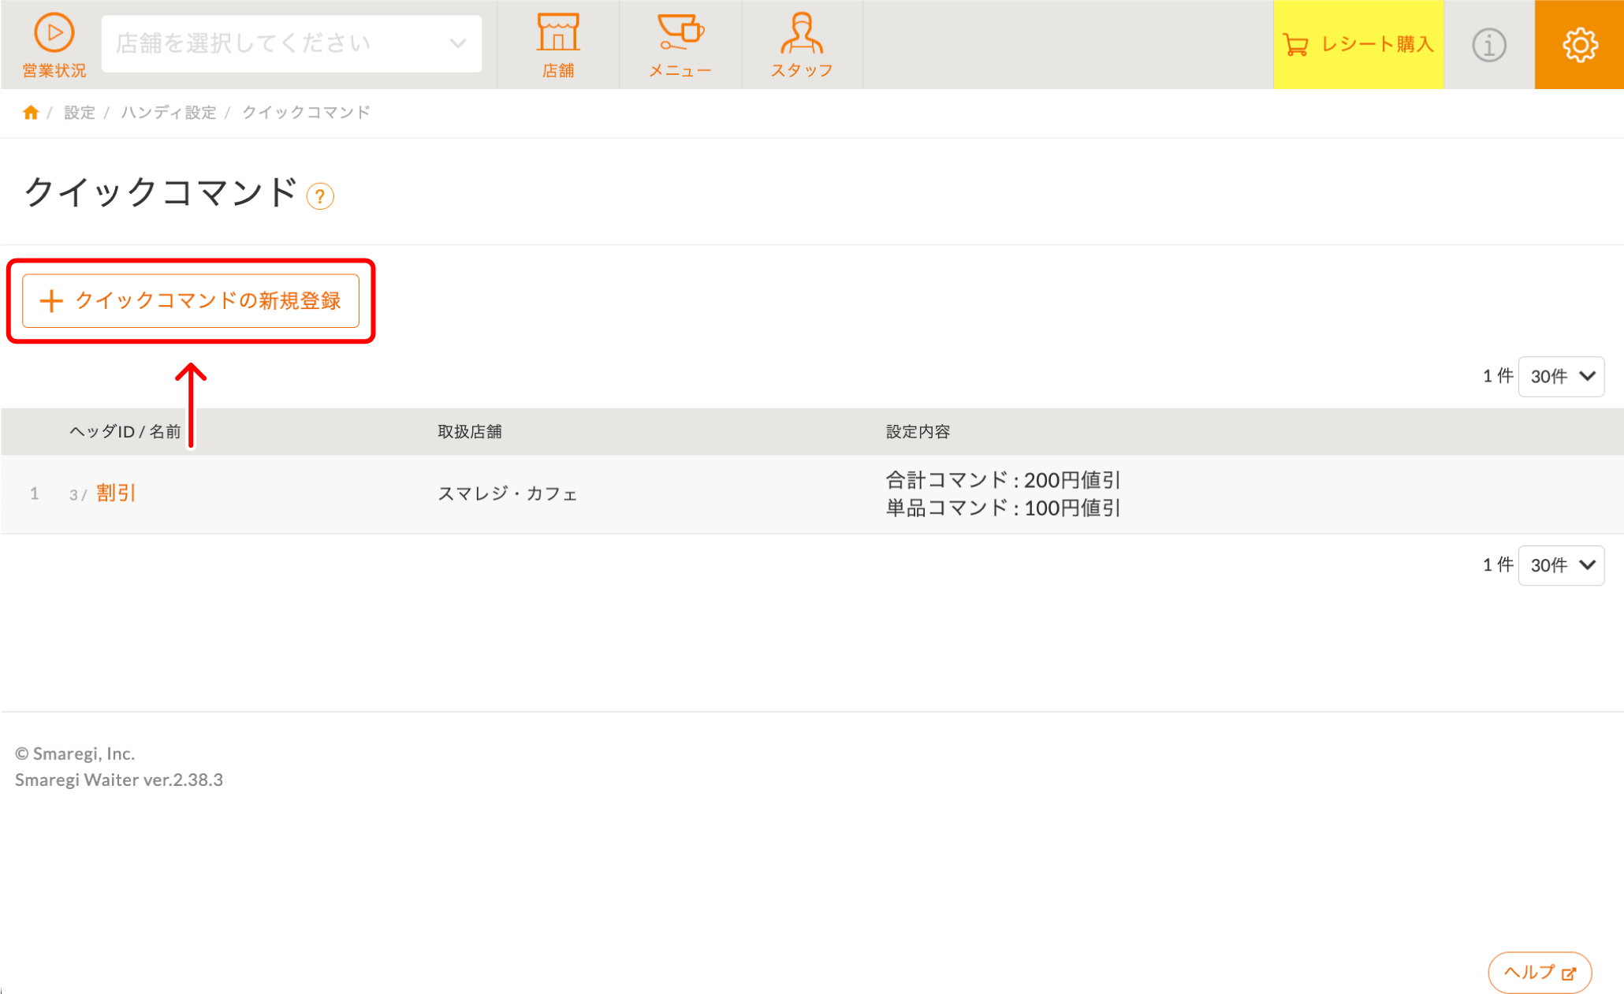Open the store selection dropdown

[x=292, y=44]
